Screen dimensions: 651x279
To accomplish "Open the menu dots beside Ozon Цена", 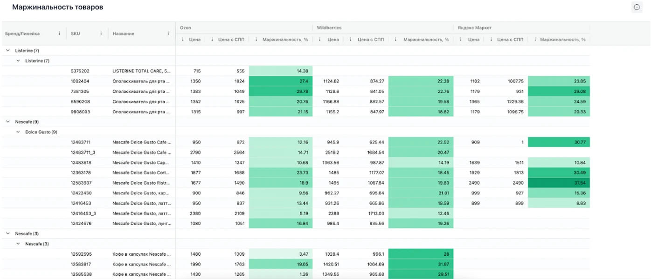I will pyautogui.click(x=183, y=40).
